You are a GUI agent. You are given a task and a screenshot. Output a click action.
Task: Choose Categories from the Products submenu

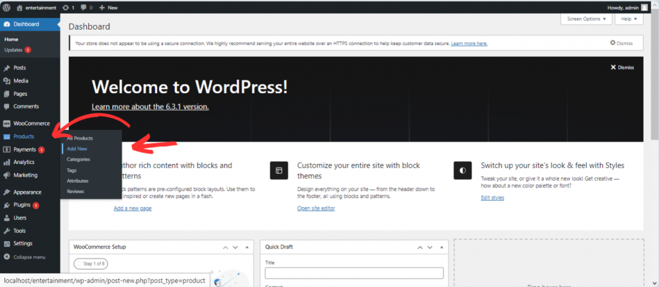(78, 159)
